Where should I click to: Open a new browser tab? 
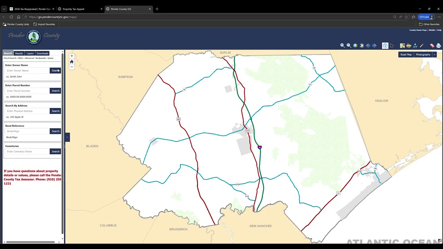157,9
